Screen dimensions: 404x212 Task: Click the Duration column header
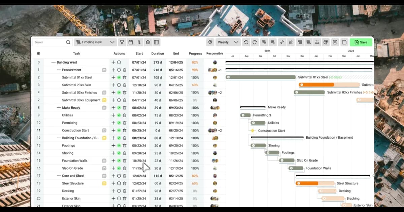[158, 54]
